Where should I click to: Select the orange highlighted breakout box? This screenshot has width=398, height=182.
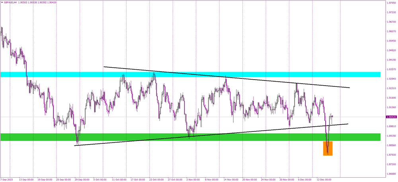(x=328, y=149)
